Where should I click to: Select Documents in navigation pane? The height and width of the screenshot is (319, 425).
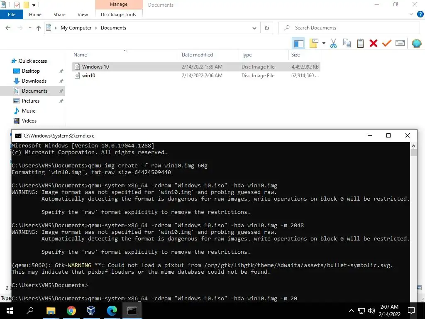[34, 91]
